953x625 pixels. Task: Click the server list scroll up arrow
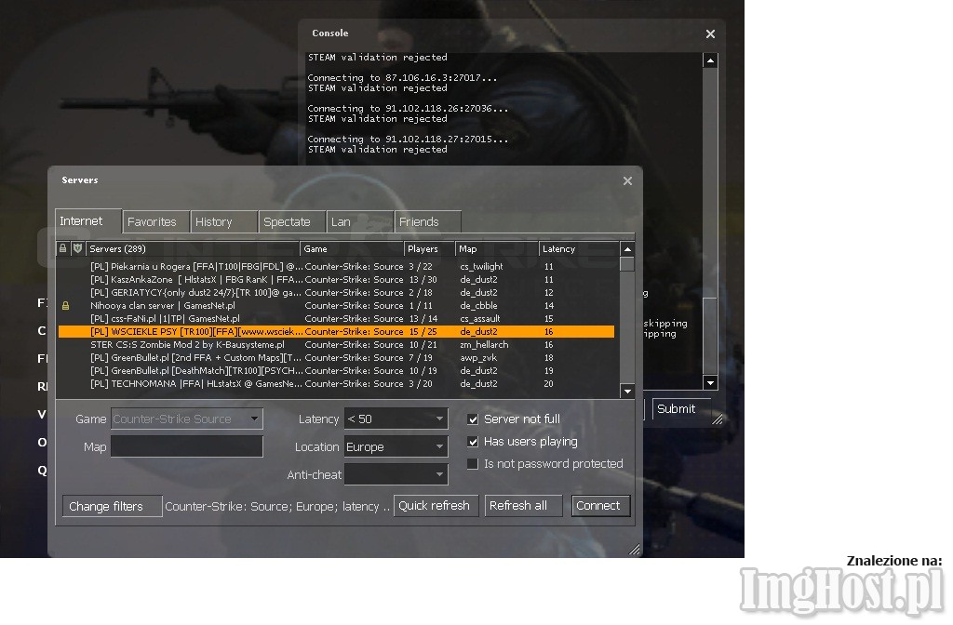(x=627, y=249)
